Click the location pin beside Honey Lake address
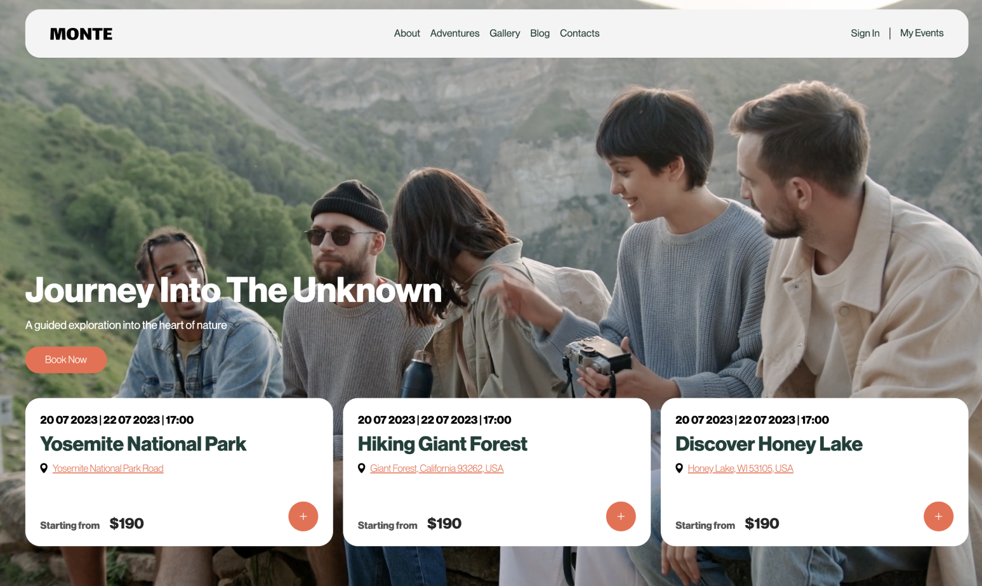 coord(679,468)
